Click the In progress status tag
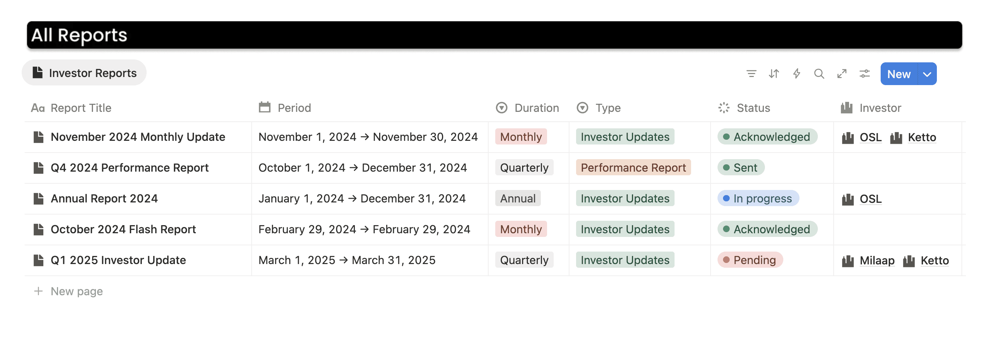This screenshot has width=1003, height=344. pyautogui.click(x=758, y=199)
